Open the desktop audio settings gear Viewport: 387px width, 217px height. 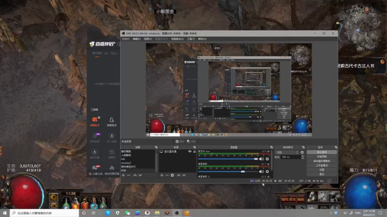coord(268,172)
